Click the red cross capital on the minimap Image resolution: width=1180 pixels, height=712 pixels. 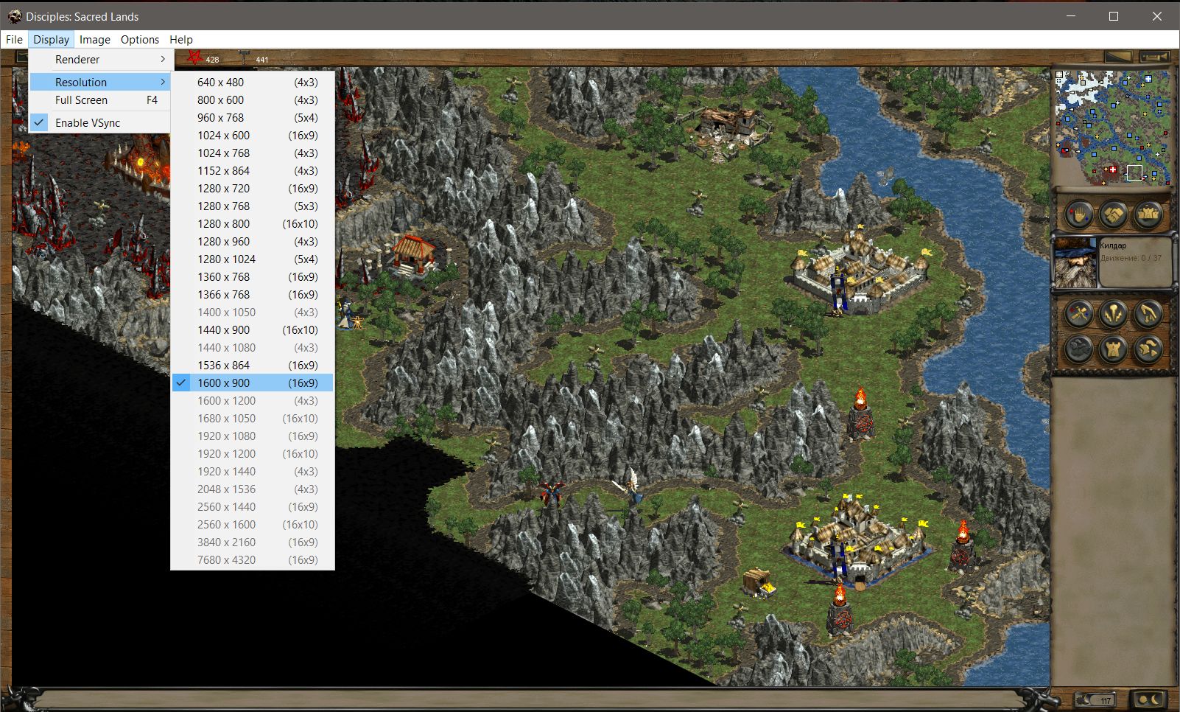pyautogui.click(x=1112, y=170)
